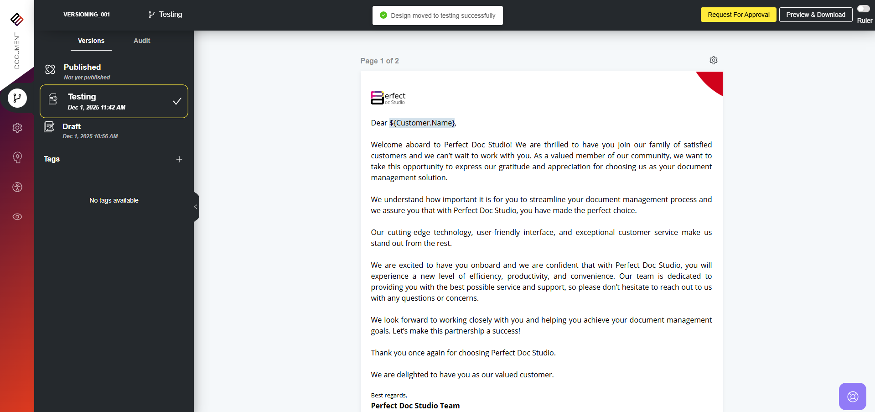Open the settings gear in left sidebar

[17, 128]
